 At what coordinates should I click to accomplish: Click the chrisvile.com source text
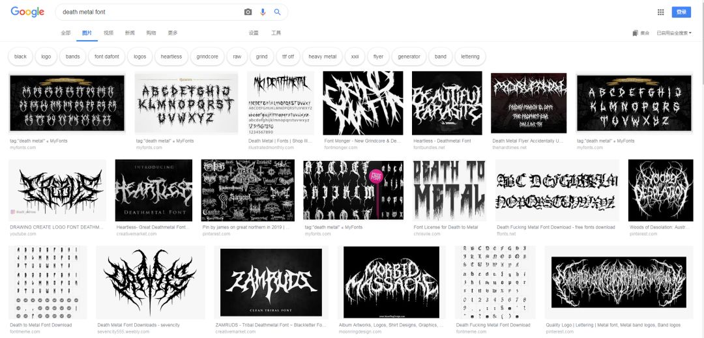(426, 234)
